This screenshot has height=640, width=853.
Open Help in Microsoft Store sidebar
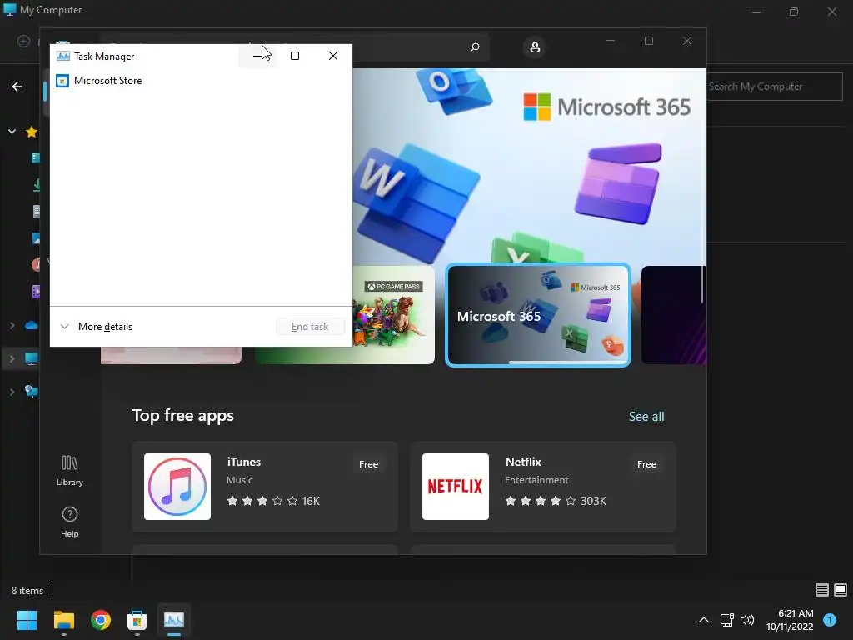70,522
